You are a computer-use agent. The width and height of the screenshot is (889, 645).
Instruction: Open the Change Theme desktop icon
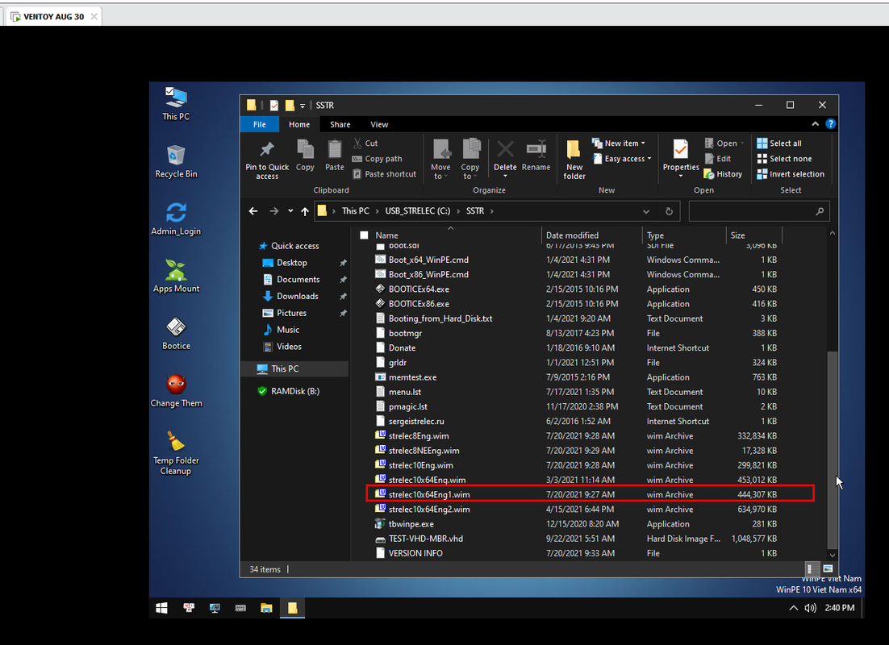tap(176, 390)
